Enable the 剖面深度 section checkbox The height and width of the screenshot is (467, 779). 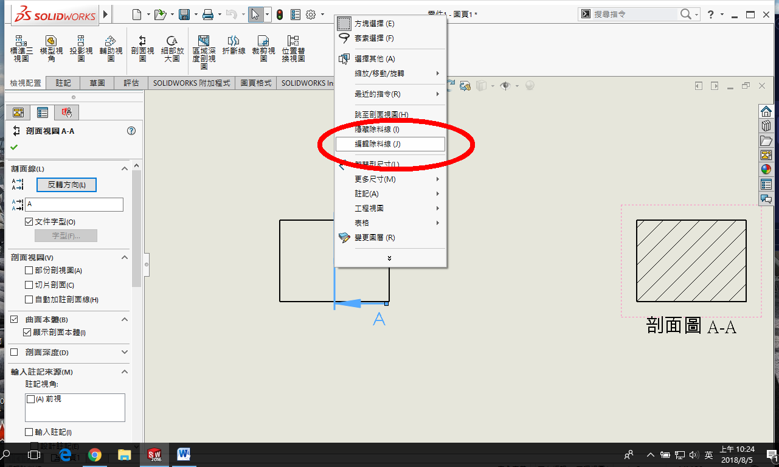(14, 353)
